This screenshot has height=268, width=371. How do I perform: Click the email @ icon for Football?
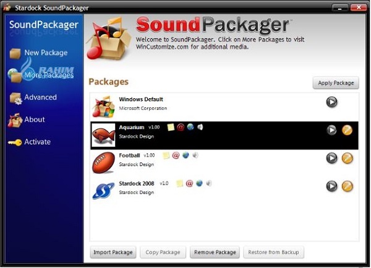[176, 156]
